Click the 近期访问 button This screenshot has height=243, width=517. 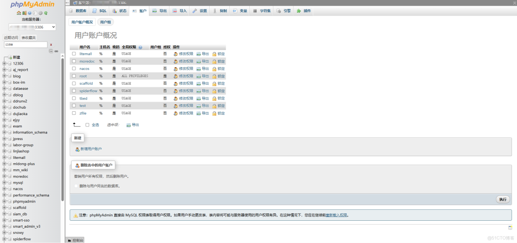point(11,38)
